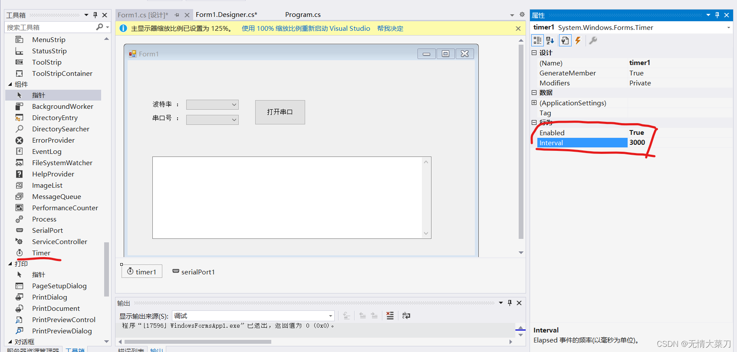The image size is (737, 352).
Task: Switch to Program.cs tab
Action: (x=303, y=15)
